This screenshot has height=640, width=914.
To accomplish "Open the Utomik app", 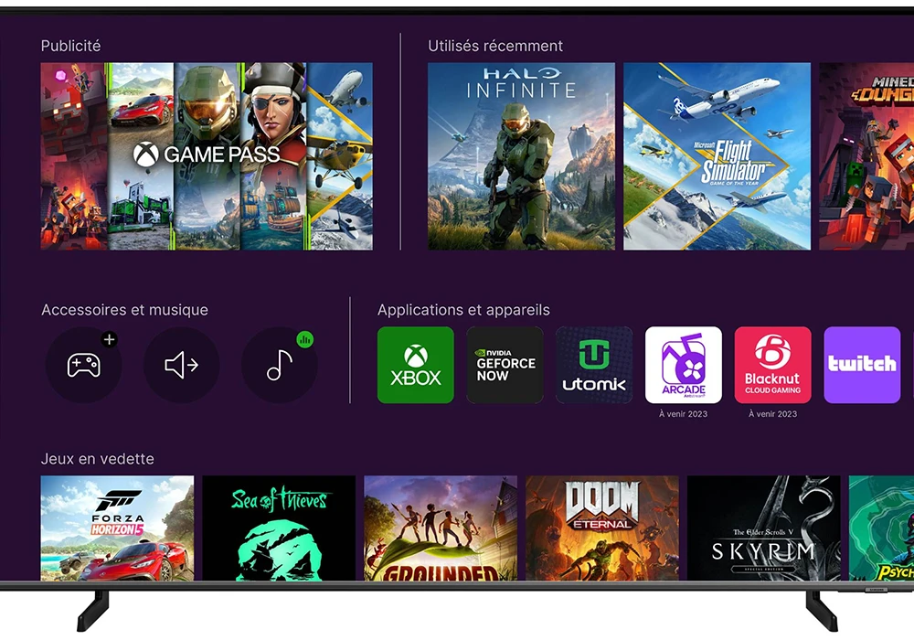I will (594, 365).
